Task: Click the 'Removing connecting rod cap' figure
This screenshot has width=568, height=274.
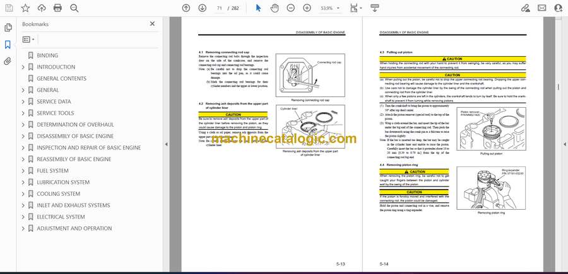Action: (x=310, y=76)
